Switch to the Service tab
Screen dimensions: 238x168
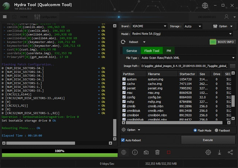pyautogui.click(x=131, y=51)
